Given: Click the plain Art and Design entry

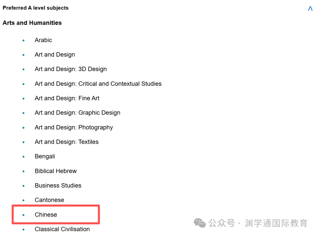Looking at the screenshot, I should click(55, 55).
